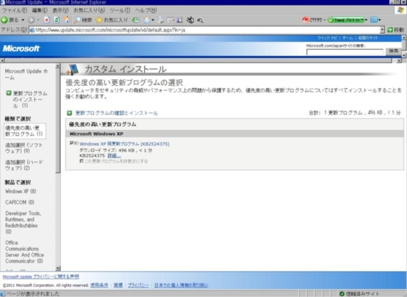Open the ファイル(F) menu
Screen dimensions: 407x297
(x=15, y=10)
